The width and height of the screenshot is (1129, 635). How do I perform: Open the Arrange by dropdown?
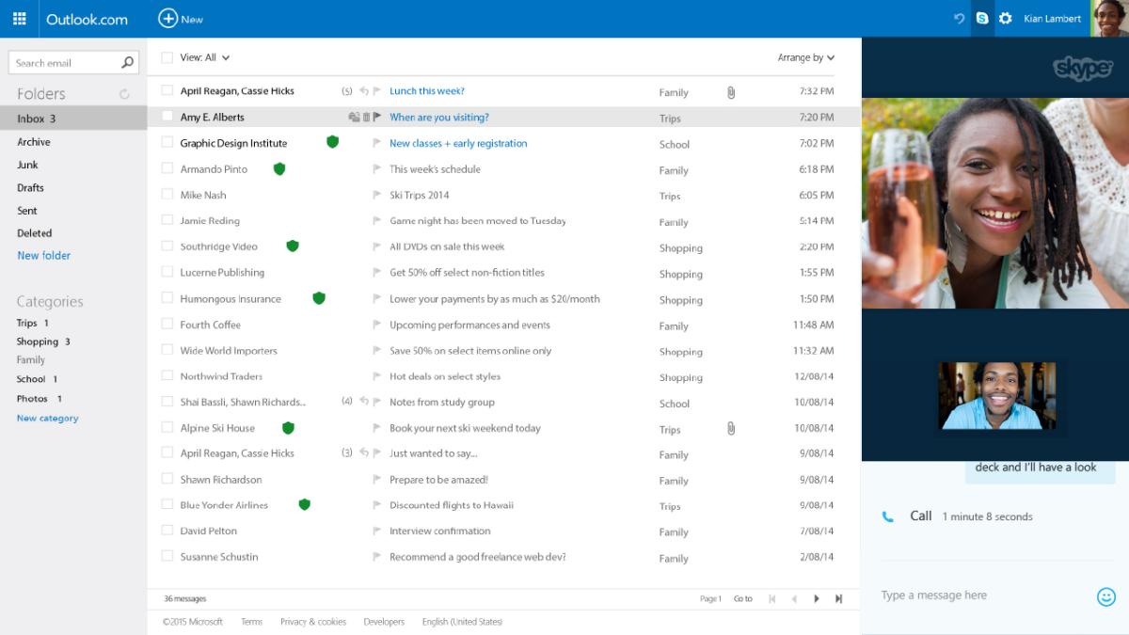[805, 57]
